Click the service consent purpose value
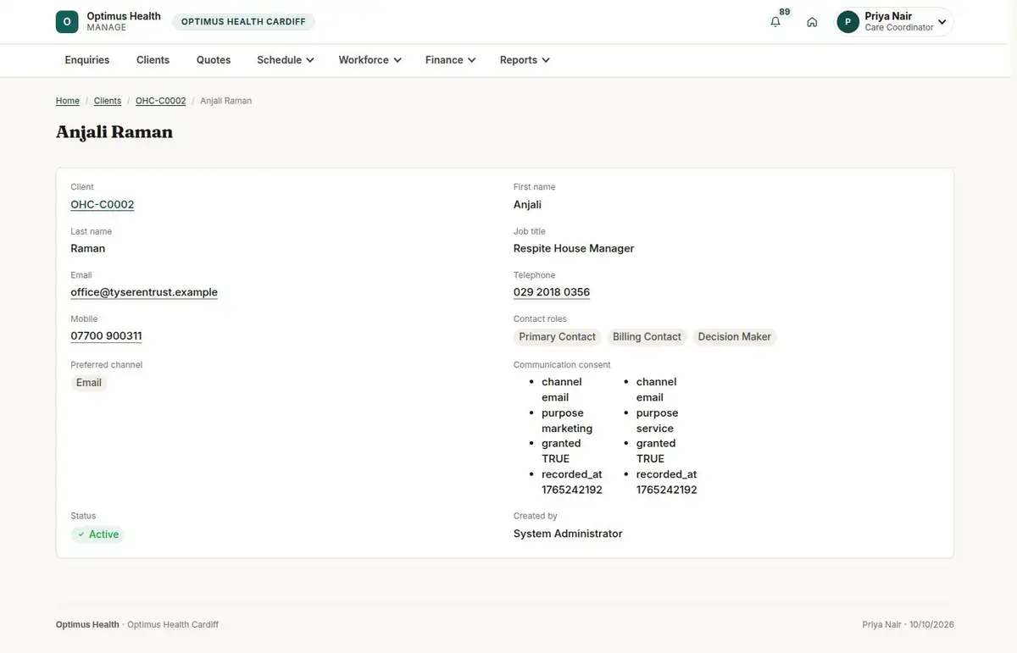 pos(655,429)
